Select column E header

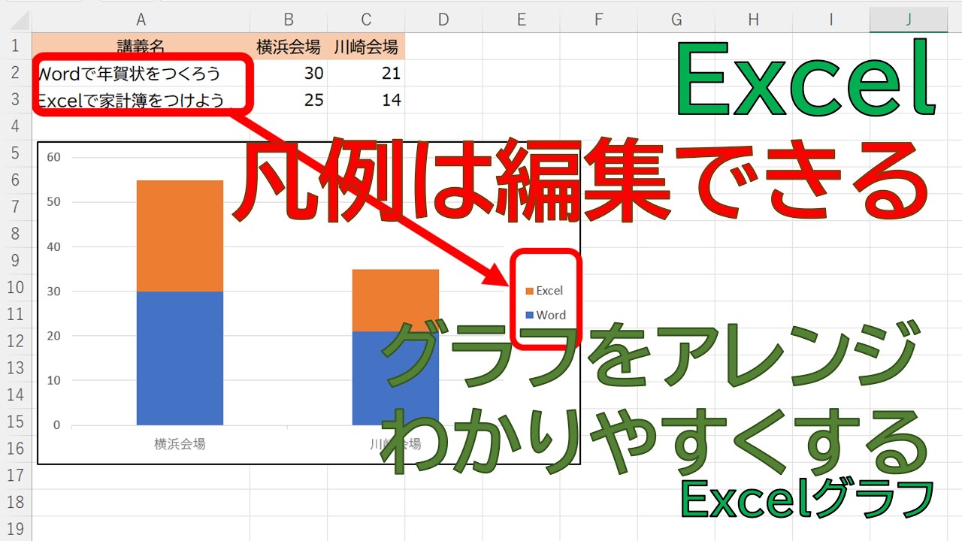pos(521,20)
